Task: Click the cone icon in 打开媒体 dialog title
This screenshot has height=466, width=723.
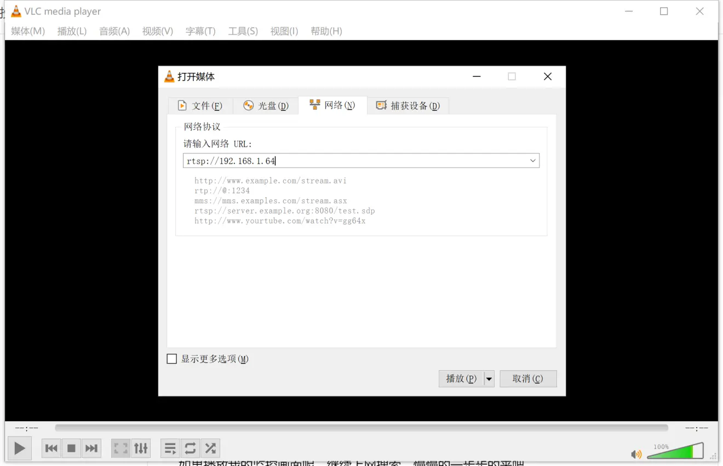Action: pos(169,77)
